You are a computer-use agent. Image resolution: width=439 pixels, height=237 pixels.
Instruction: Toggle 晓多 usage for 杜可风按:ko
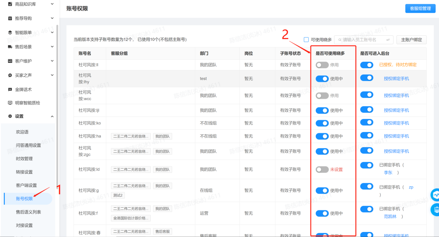[x=322, y=123]
